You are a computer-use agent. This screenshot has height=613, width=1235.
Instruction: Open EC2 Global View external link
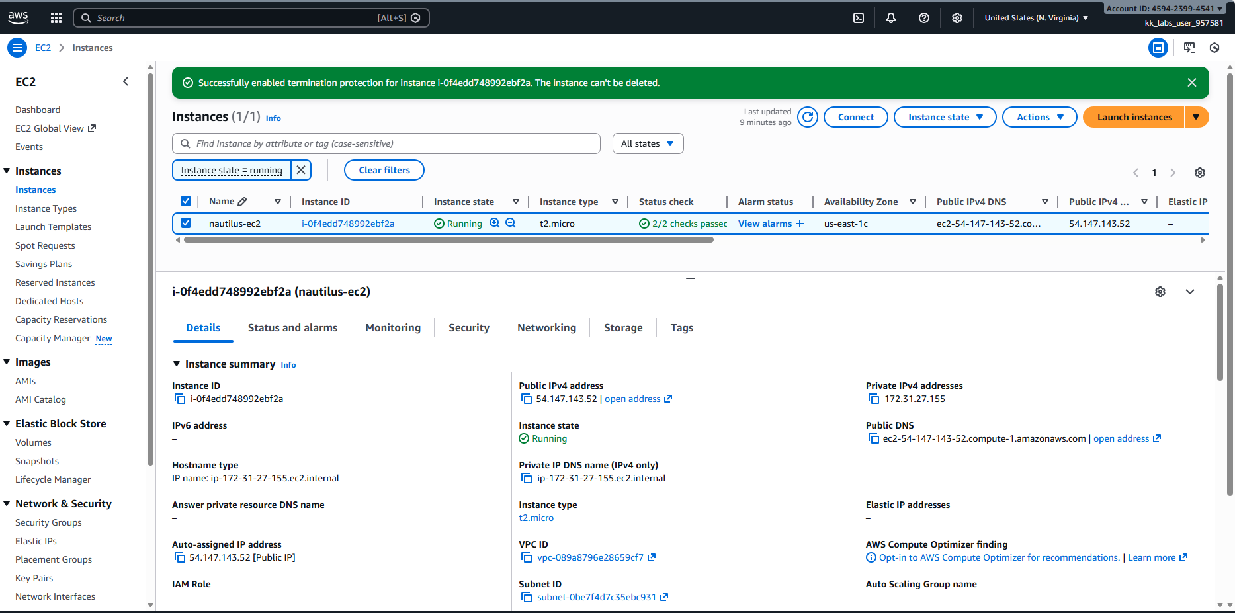point(56,128)
